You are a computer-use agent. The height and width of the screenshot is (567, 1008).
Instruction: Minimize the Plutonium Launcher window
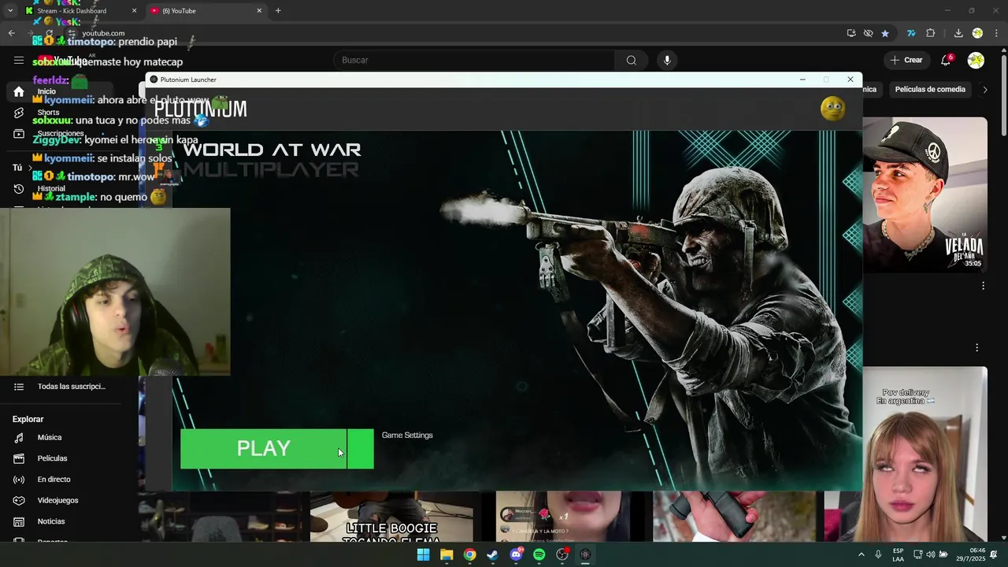[802, 80]
